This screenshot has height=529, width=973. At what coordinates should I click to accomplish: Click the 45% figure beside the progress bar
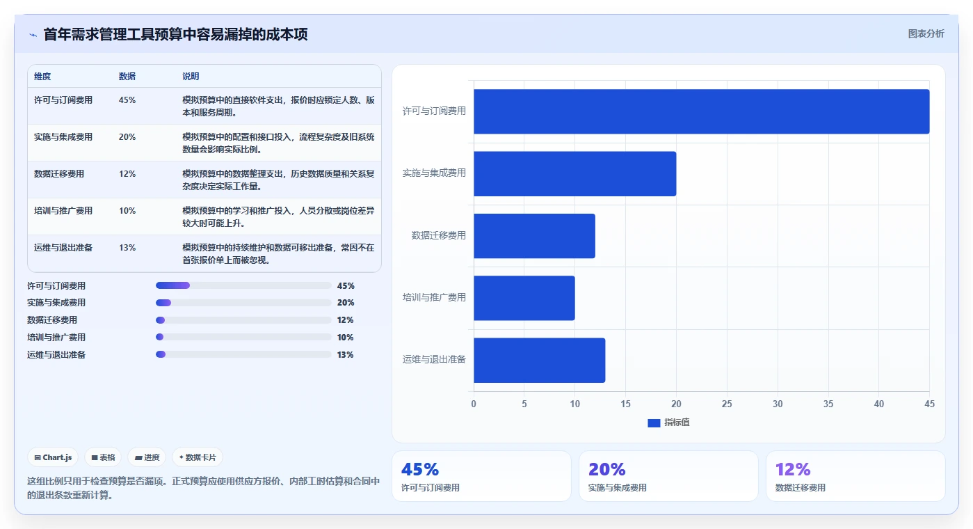click(346, 285)
